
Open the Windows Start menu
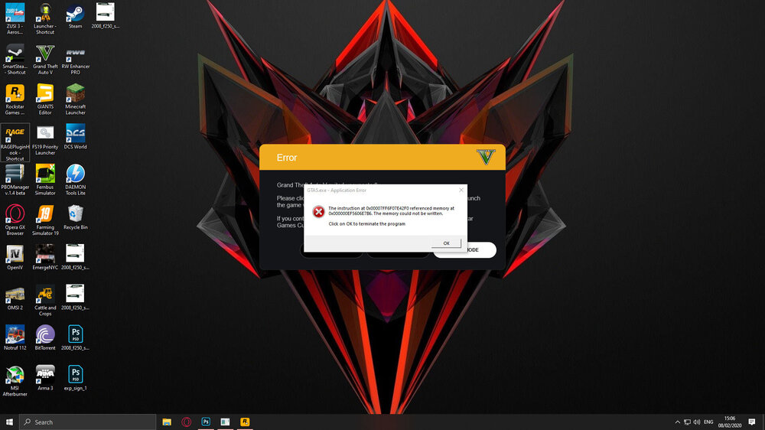[9, 422]
